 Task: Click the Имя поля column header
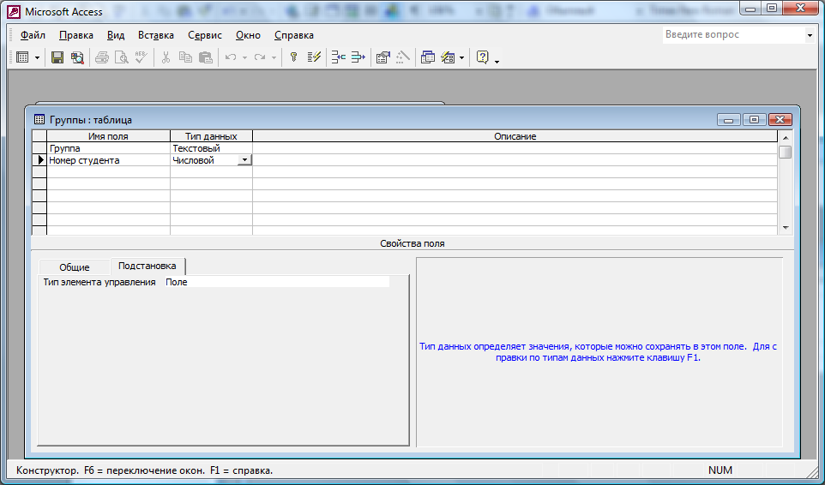tap(108, 136)
